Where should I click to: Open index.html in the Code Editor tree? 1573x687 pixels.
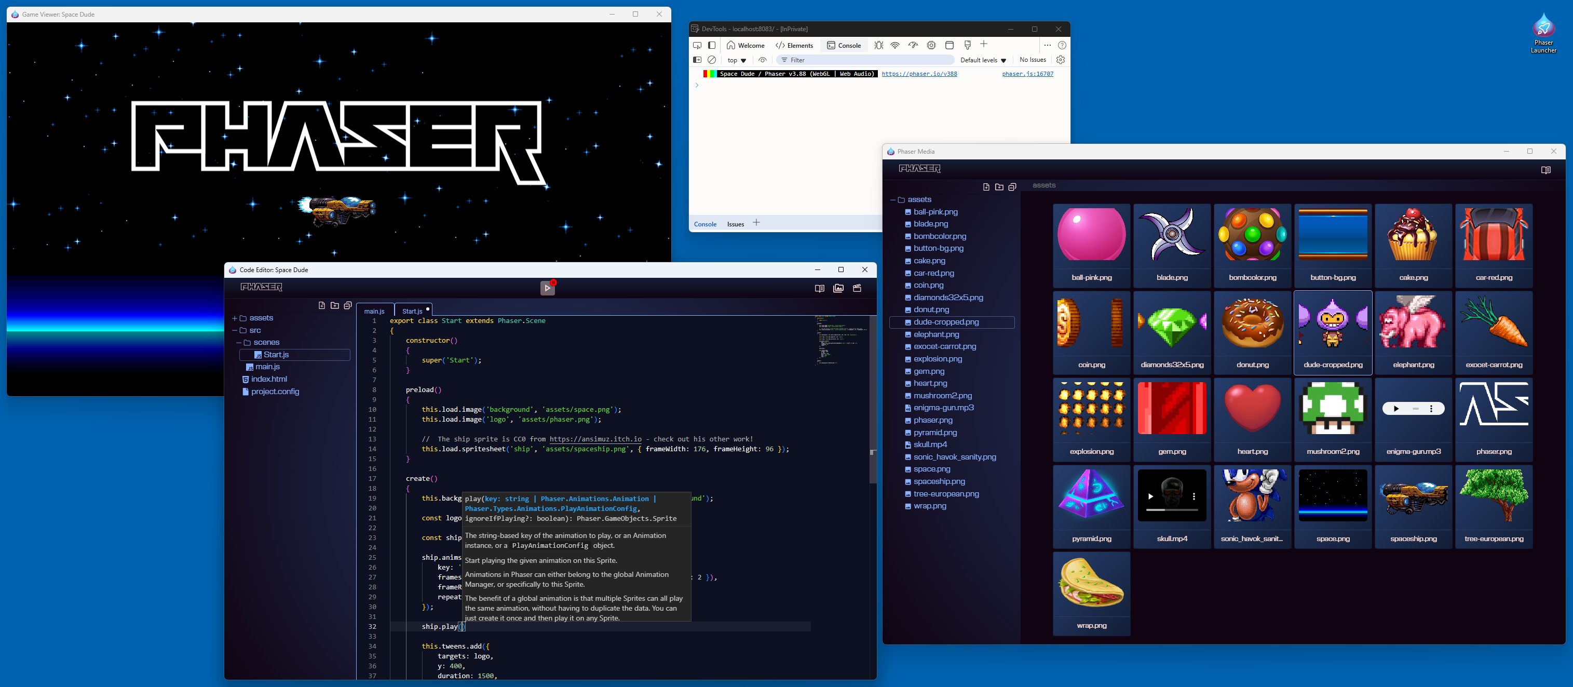coord(264,379)
